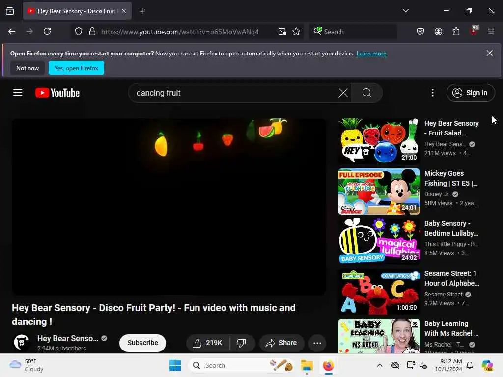The height and width of the screenshot is (377, 503).
Task: Choose Not now in notification
Action: [28, 68]
